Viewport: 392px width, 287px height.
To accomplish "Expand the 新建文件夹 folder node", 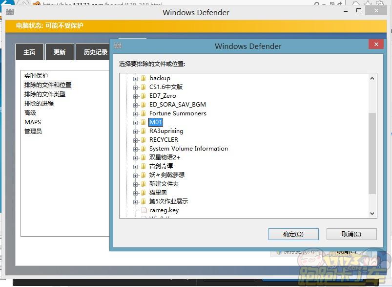I will 135,184.
